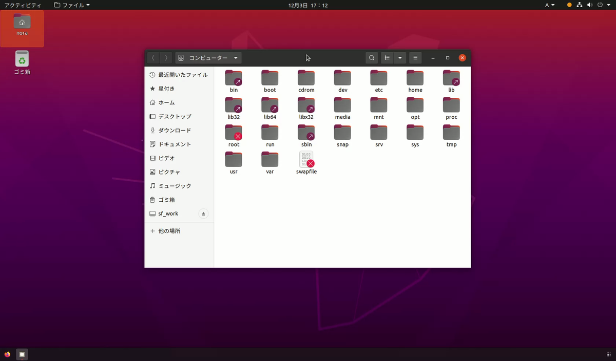The image size is (616, 361).
Task: Open 他の場所 in sidebar
Action: (x=179, y=231)
